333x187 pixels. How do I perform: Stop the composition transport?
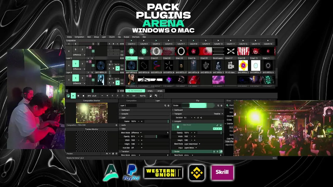pyautogui.click(x=83, y=96)
